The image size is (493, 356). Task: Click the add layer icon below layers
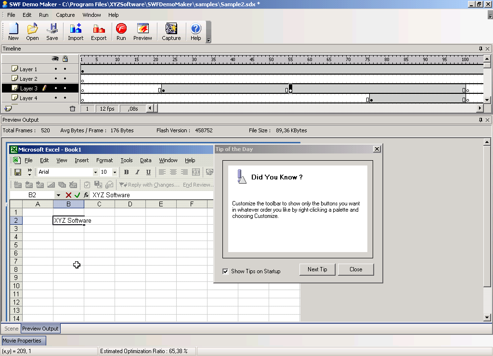pos(8,108)
